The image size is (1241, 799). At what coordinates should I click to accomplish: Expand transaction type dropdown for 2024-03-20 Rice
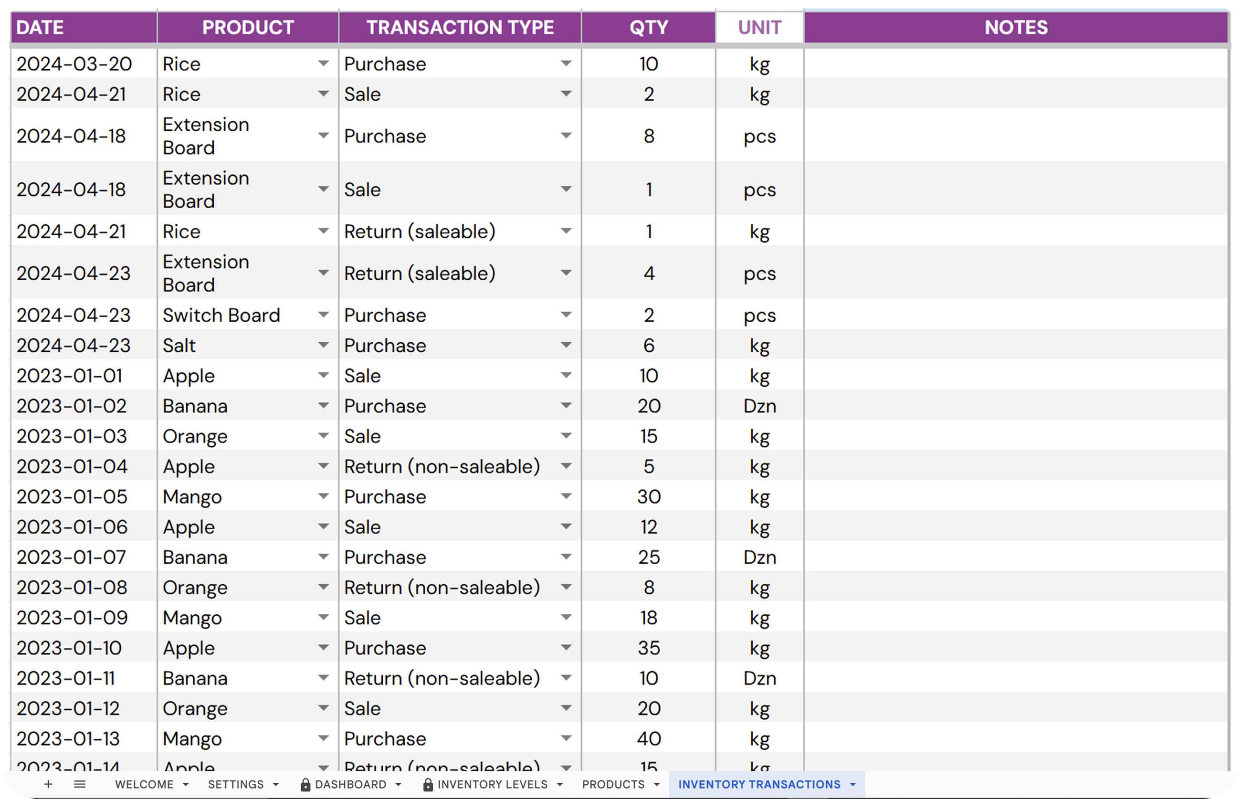[x=566, y=64]
